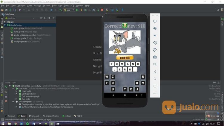Click emulator Overview square icon

point(155,86)
